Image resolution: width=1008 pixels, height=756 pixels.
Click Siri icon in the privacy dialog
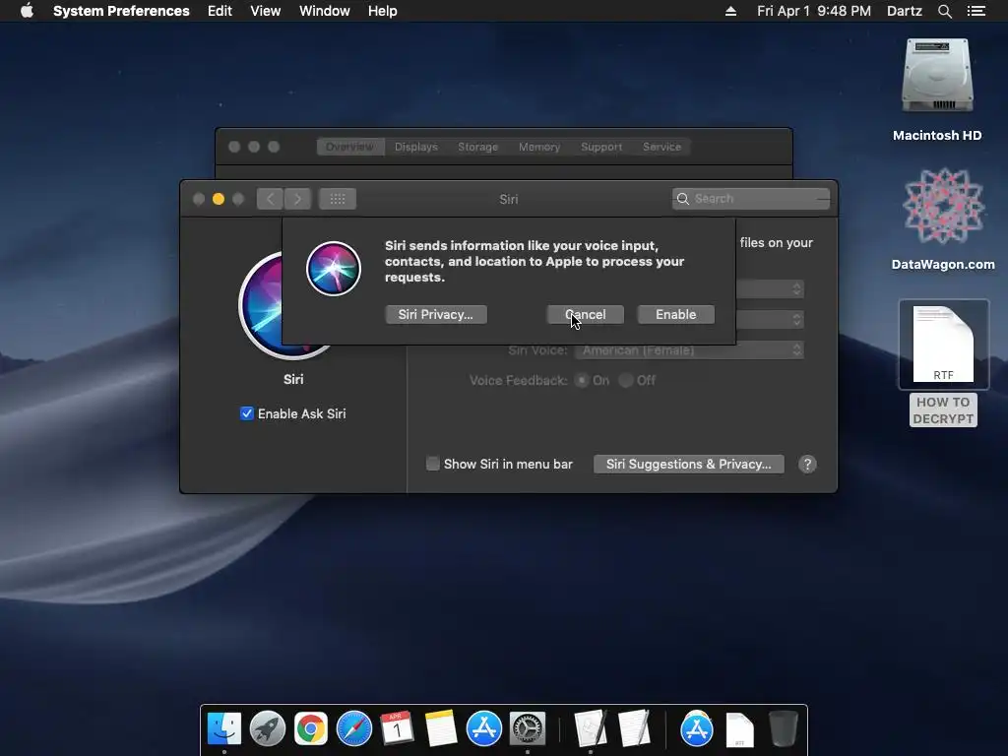pos(333,269)
